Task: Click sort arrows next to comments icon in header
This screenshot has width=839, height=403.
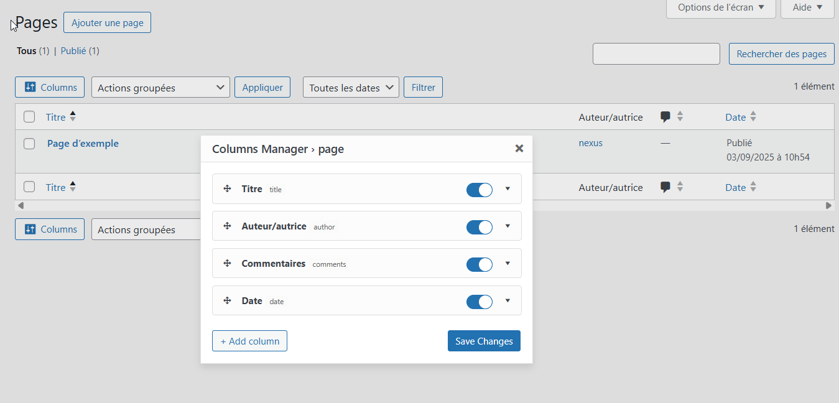Action: coord(680,116)
